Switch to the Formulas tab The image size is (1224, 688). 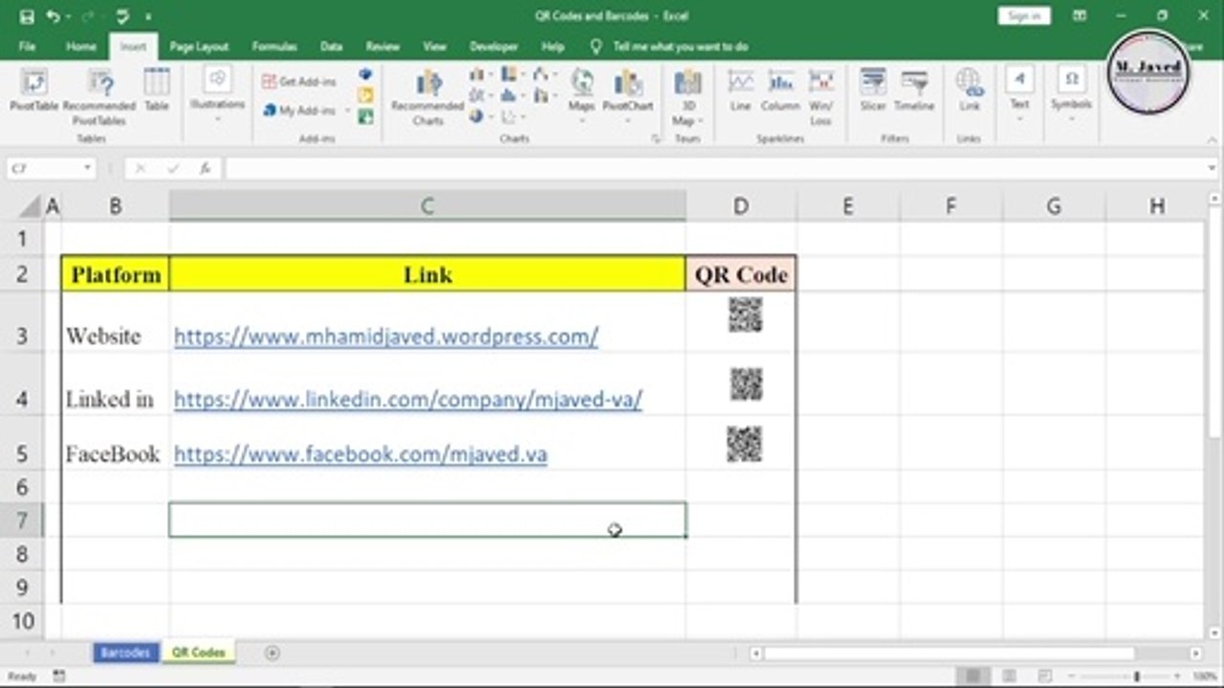pyautogui.click(x=274, y=46)
